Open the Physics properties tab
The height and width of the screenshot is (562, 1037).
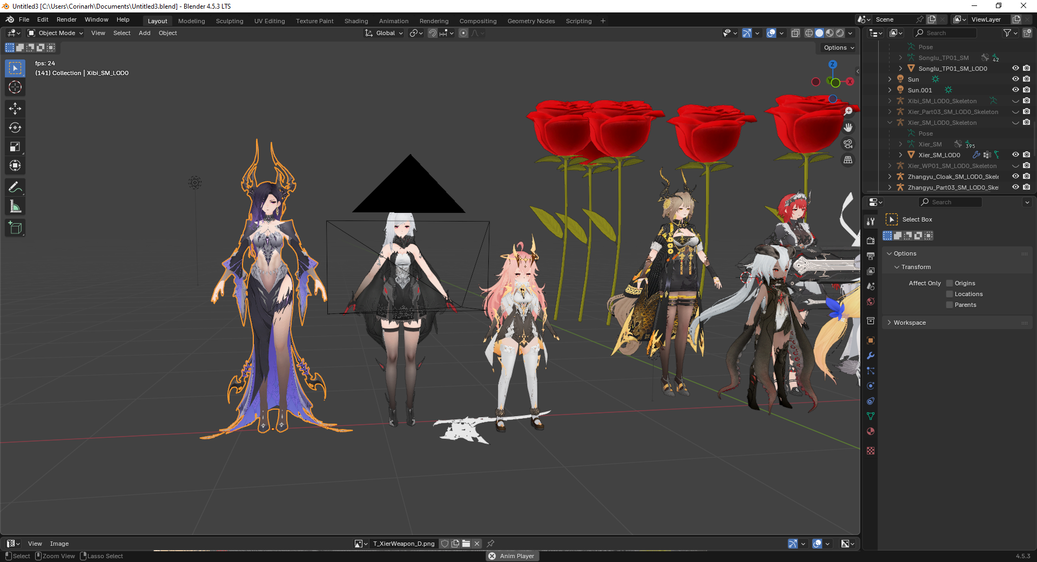pyautogui.click(x=871, y=386)
